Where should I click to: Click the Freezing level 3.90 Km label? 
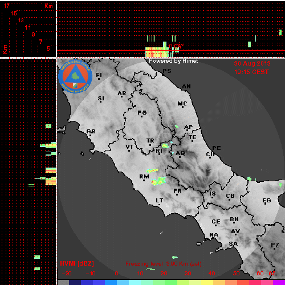(x=164, y=264)
